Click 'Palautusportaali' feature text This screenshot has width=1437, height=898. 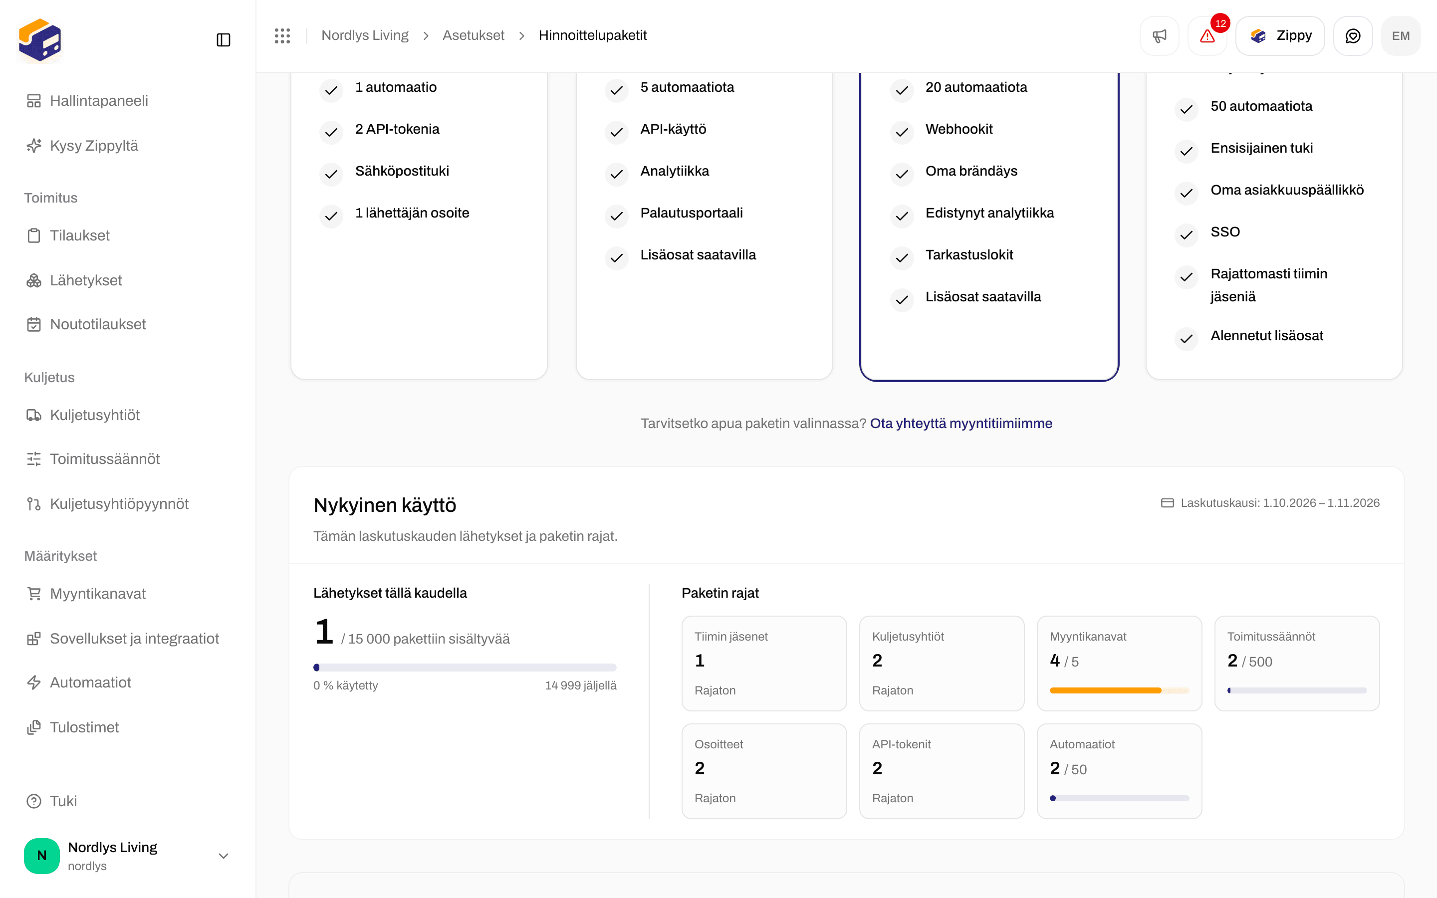pyautogui.click(x=691, y=213)
